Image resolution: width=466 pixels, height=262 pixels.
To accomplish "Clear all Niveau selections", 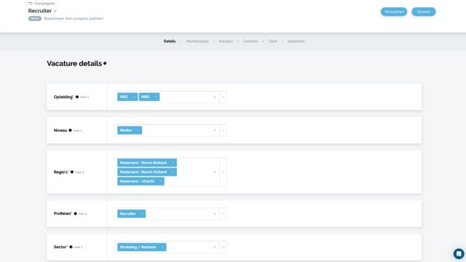I will point(215,131).
